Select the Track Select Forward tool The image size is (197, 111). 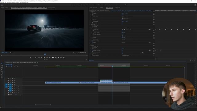pos(2,66)
